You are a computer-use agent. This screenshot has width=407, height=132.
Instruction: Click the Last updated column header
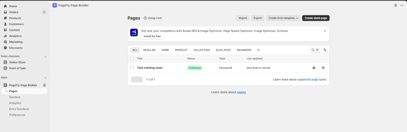point(254,59)
